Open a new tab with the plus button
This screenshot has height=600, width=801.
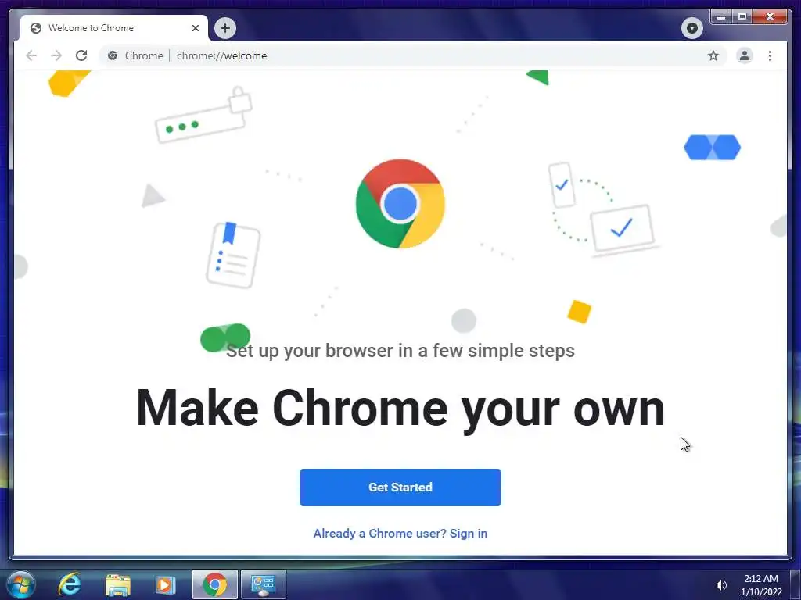(225, 28)
